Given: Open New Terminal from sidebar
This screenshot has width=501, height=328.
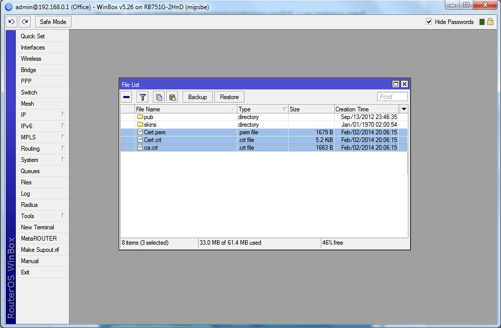Looking at the screenshot, I should click(37, 227).
